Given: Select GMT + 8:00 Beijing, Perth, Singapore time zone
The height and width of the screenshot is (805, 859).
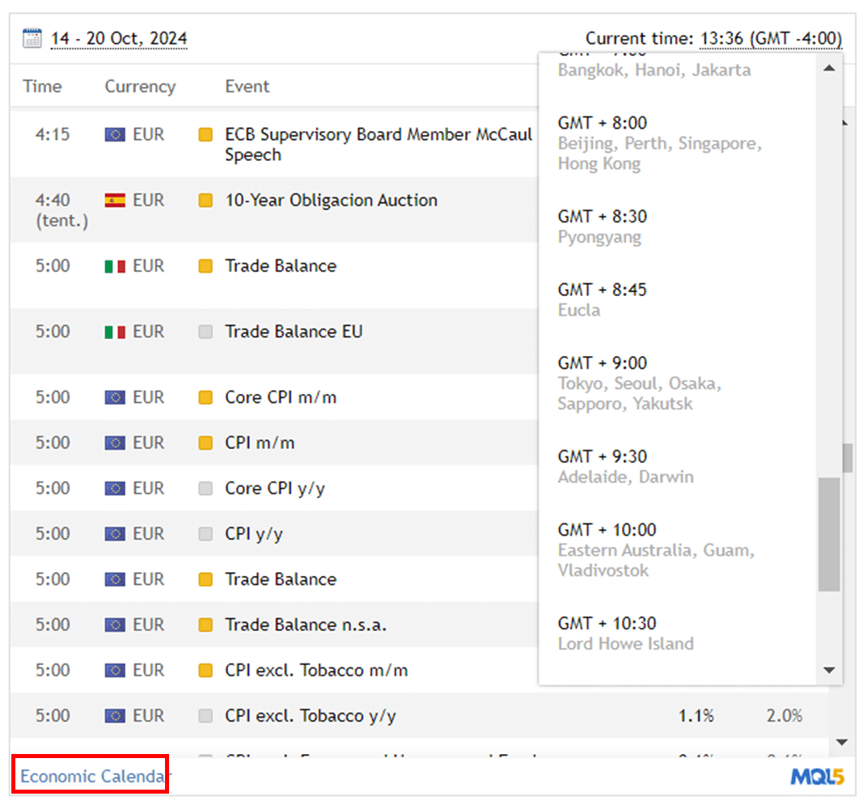Looking at the screenshot, I should click(x=660, y=143).
